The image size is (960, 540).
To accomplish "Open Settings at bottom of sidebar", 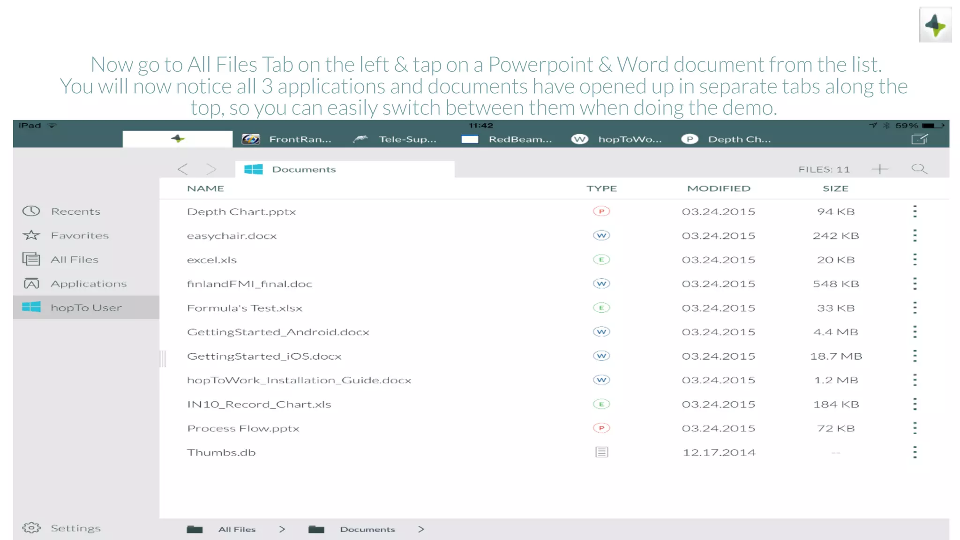I will (62, 528).
